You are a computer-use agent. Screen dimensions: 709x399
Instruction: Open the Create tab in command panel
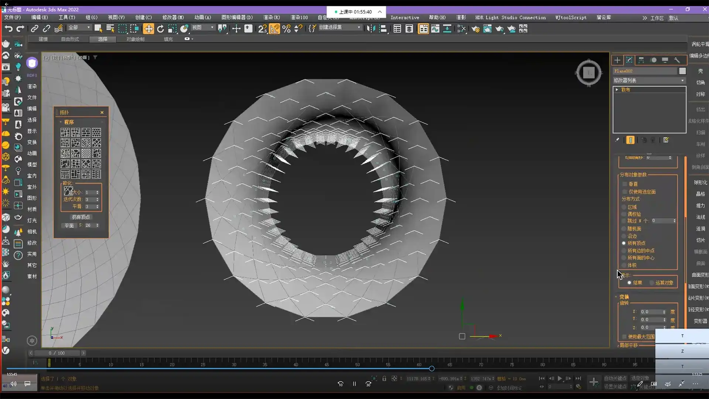tap(617, 60)
